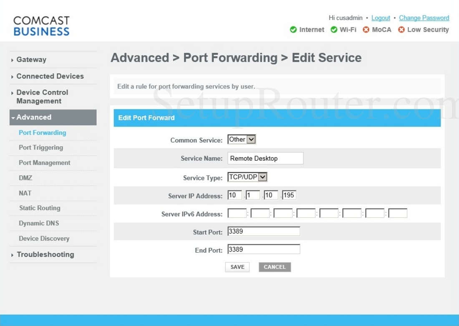459x326 pixels.
Task: Click the Wi-Fi status check icon
Action: click(x=334, y=30)
